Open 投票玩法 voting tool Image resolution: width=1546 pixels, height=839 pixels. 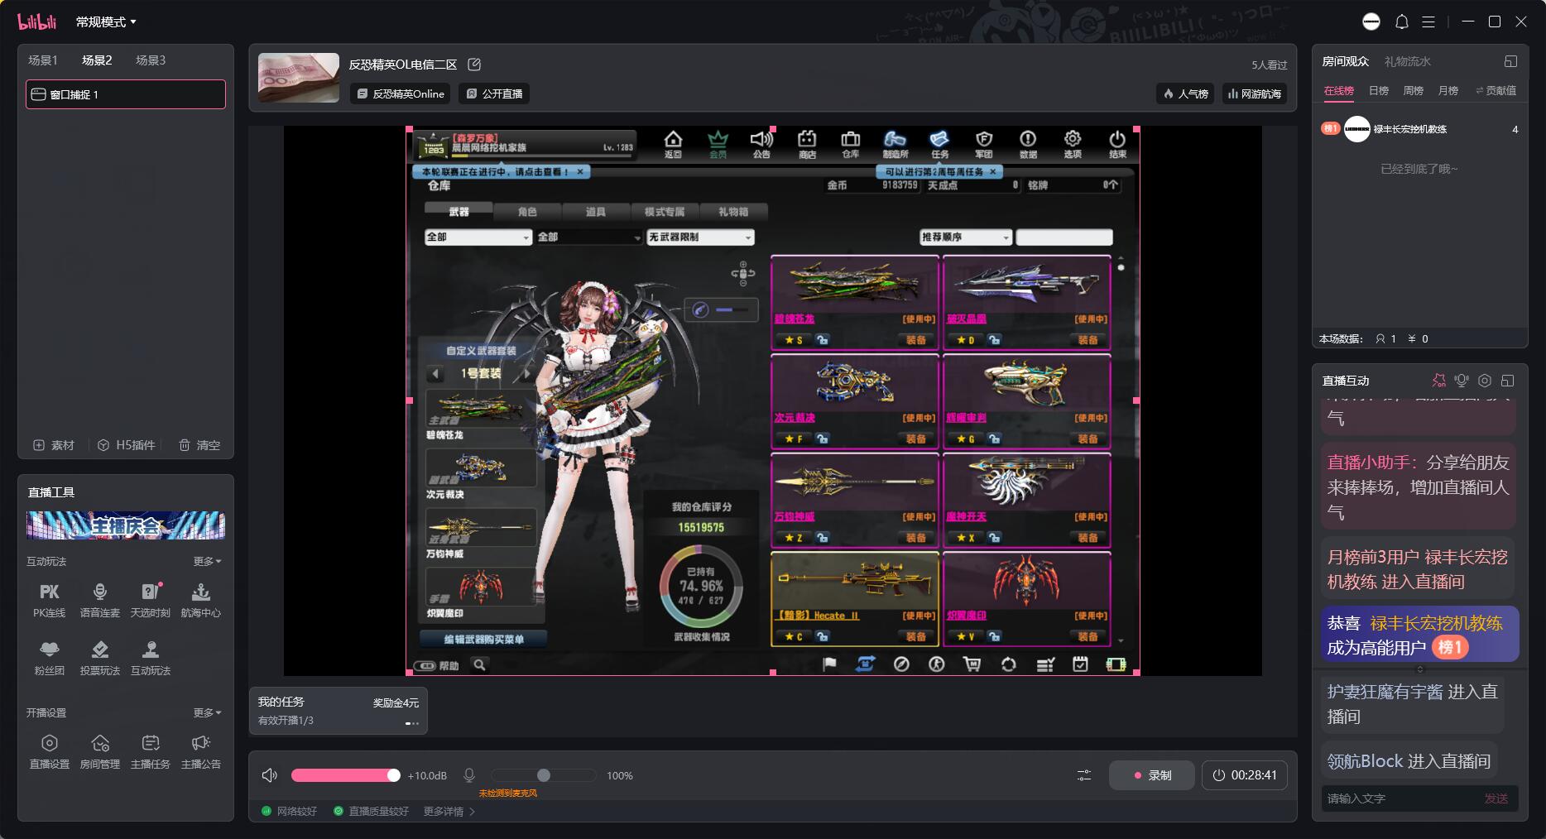pyautogui.click(x=99, y=658)
